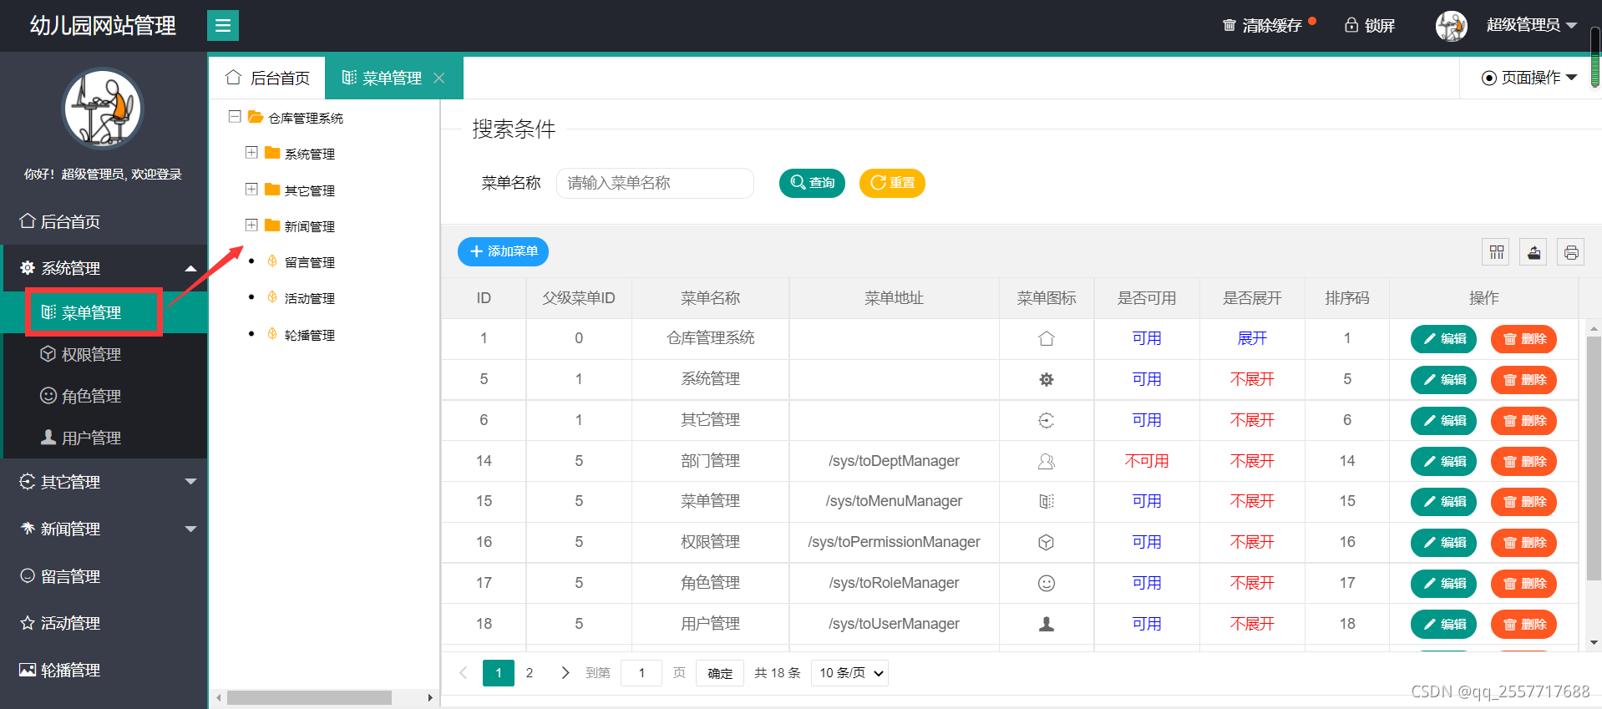Expand the 新闻管理 tree node

click(251, 225)
